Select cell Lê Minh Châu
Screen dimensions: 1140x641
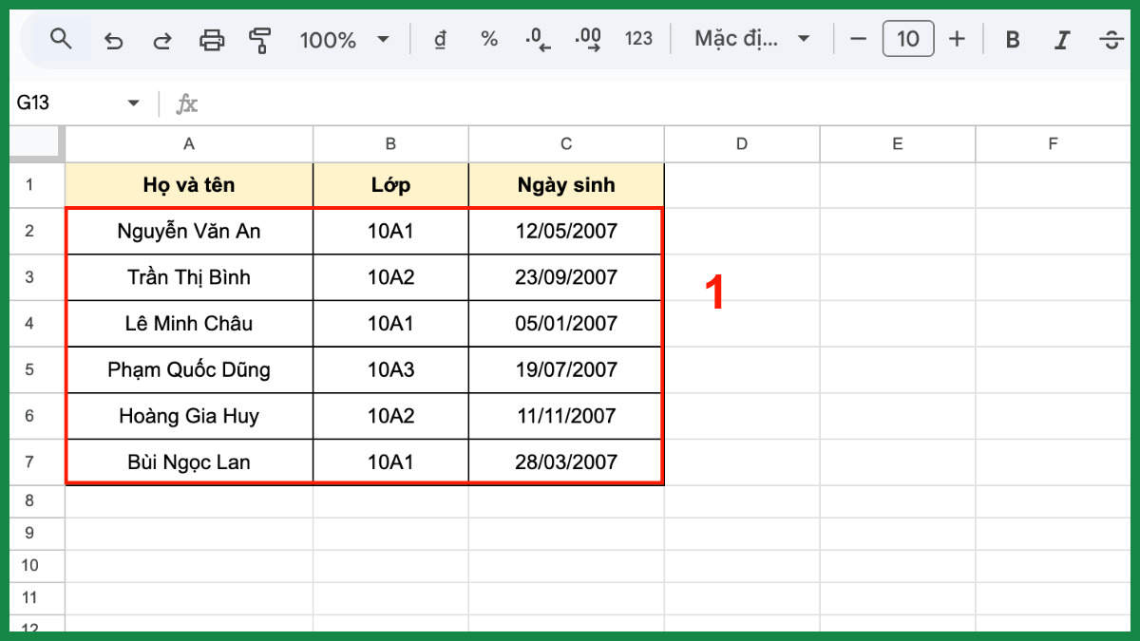click(189, 324)
